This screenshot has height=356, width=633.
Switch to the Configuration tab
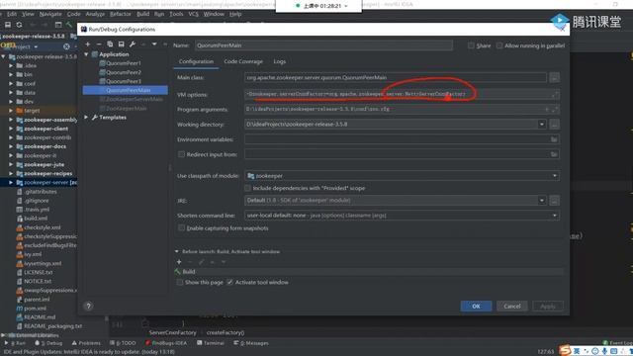(x=196, y=61)
